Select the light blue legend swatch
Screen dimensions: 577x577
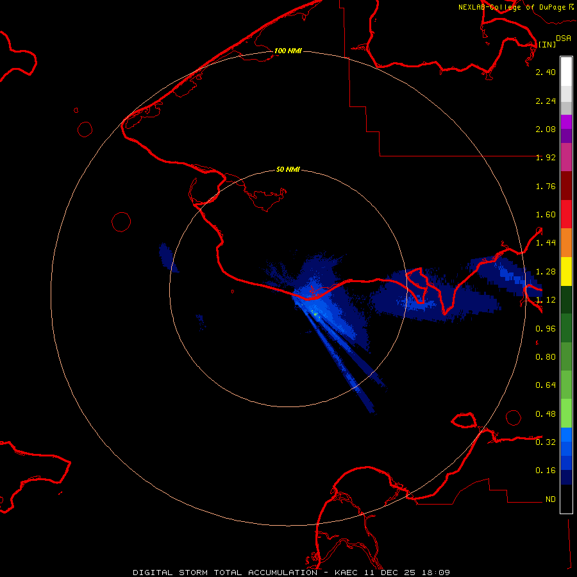(x=566, y=435)
